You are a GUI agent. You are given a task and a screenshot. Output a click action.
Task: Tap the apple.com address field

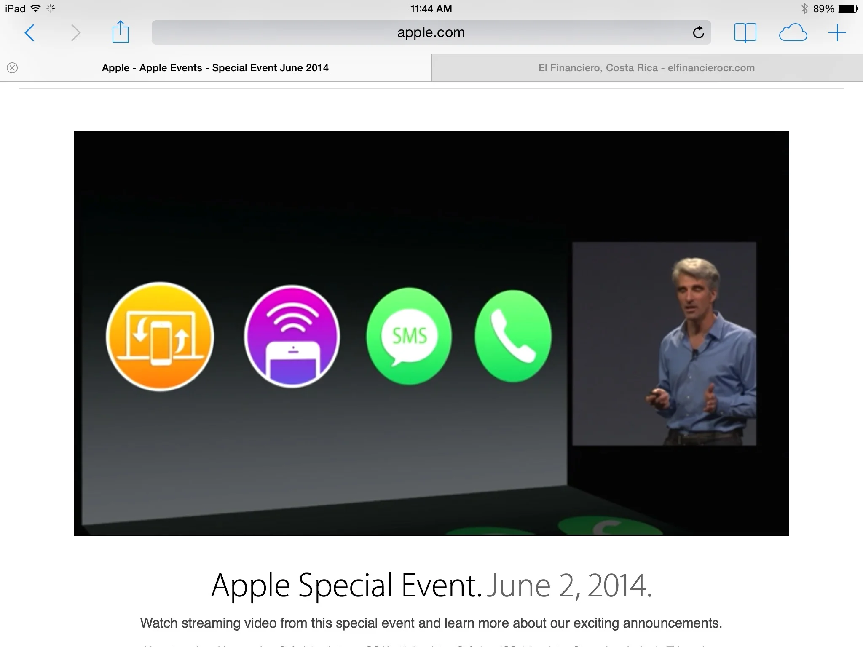(431, 32)
